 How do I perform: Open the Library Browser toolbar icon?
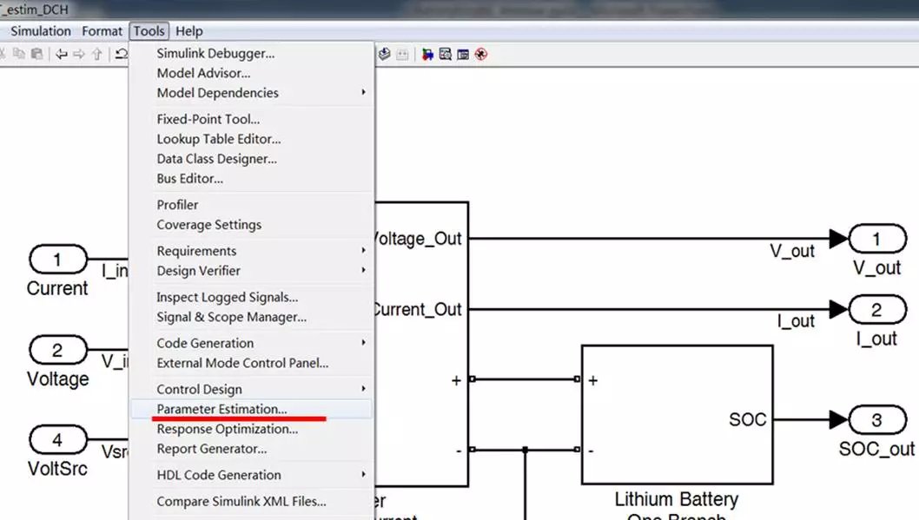[427, 54]
